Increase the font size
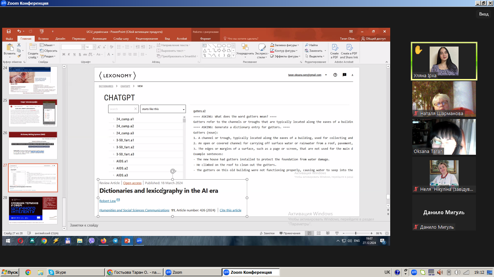The image size is (494, 277). pyautogui.click(x=98, y=47)
